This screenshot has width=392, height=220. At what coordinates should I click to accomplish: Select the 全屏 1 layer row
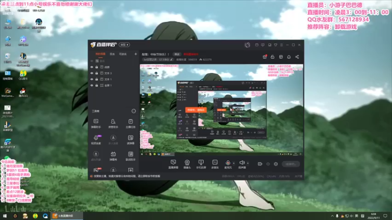(114, 85)
